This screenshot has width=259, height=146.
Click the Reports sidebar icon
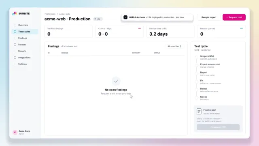[15, 51]
